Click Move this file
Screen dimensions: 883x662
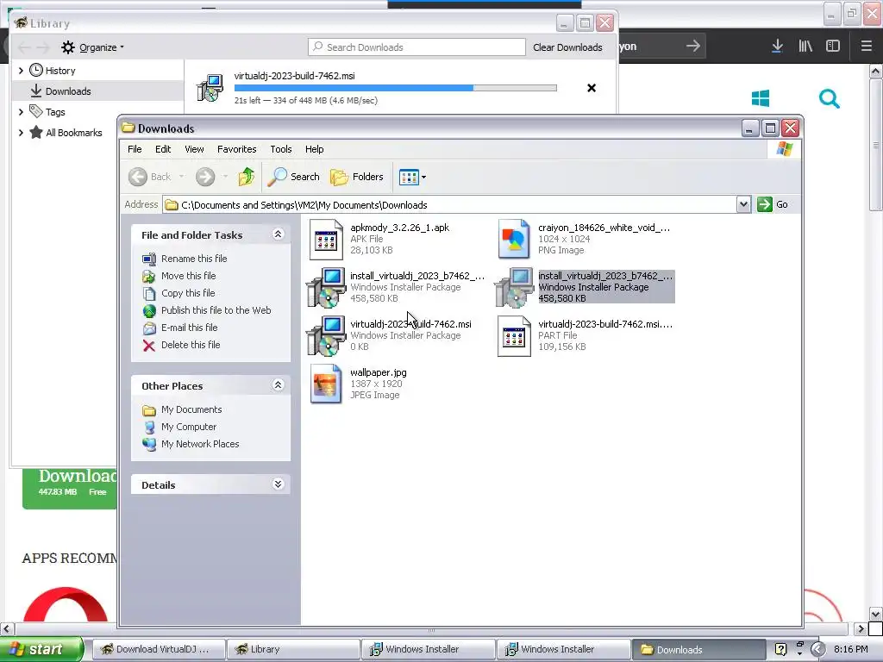click(x=188, y=276)
